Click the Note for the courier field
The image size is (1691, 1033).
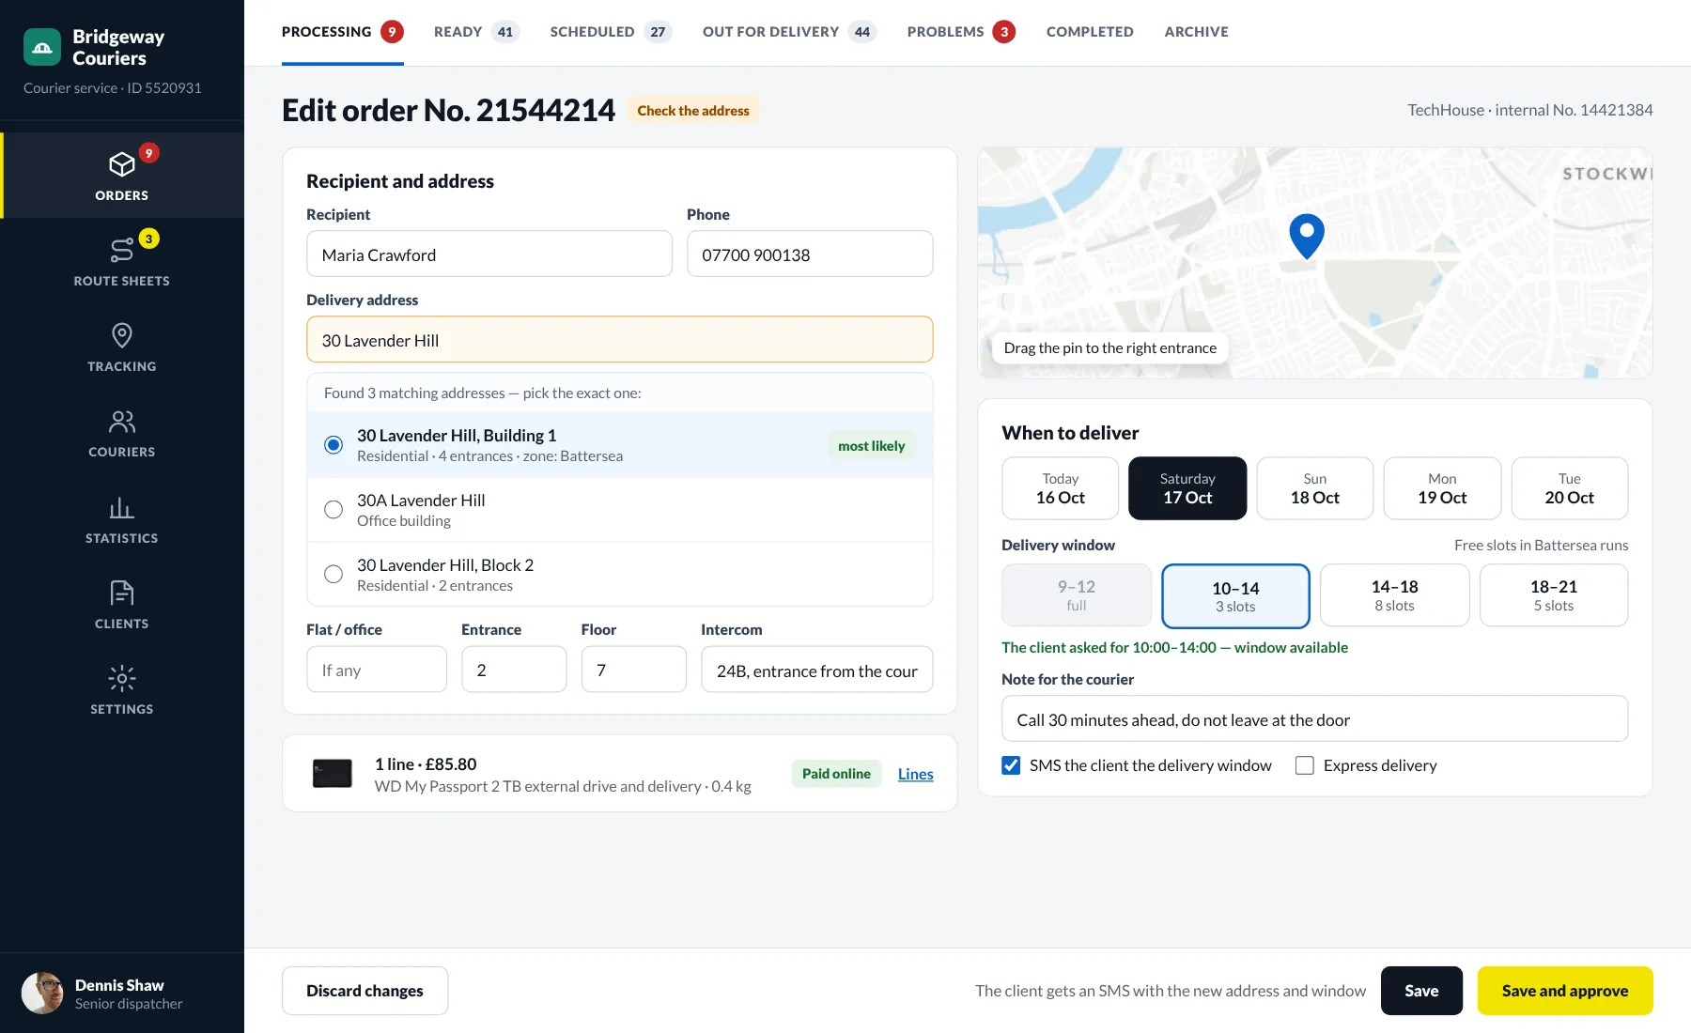click(1315, 719)
